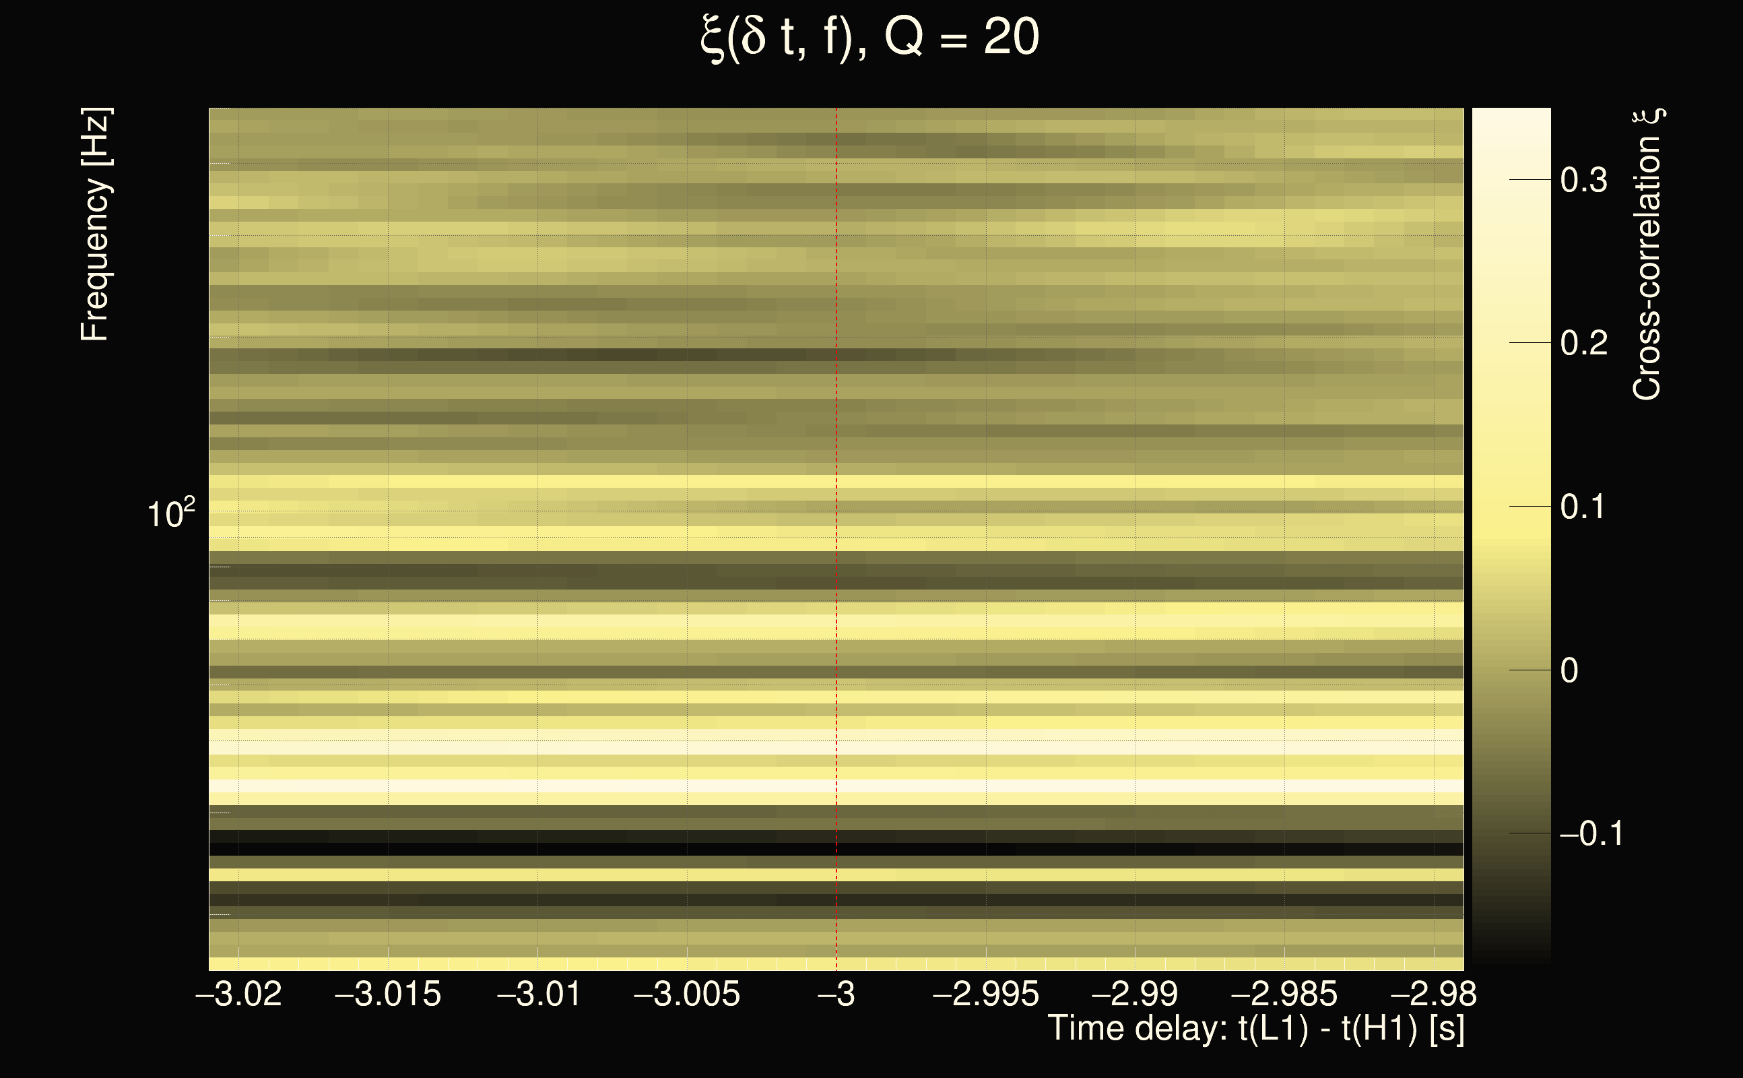The image size is (1743, 1078).
Task: Click the -3 tick label under red line
Action: pos(836,994)
